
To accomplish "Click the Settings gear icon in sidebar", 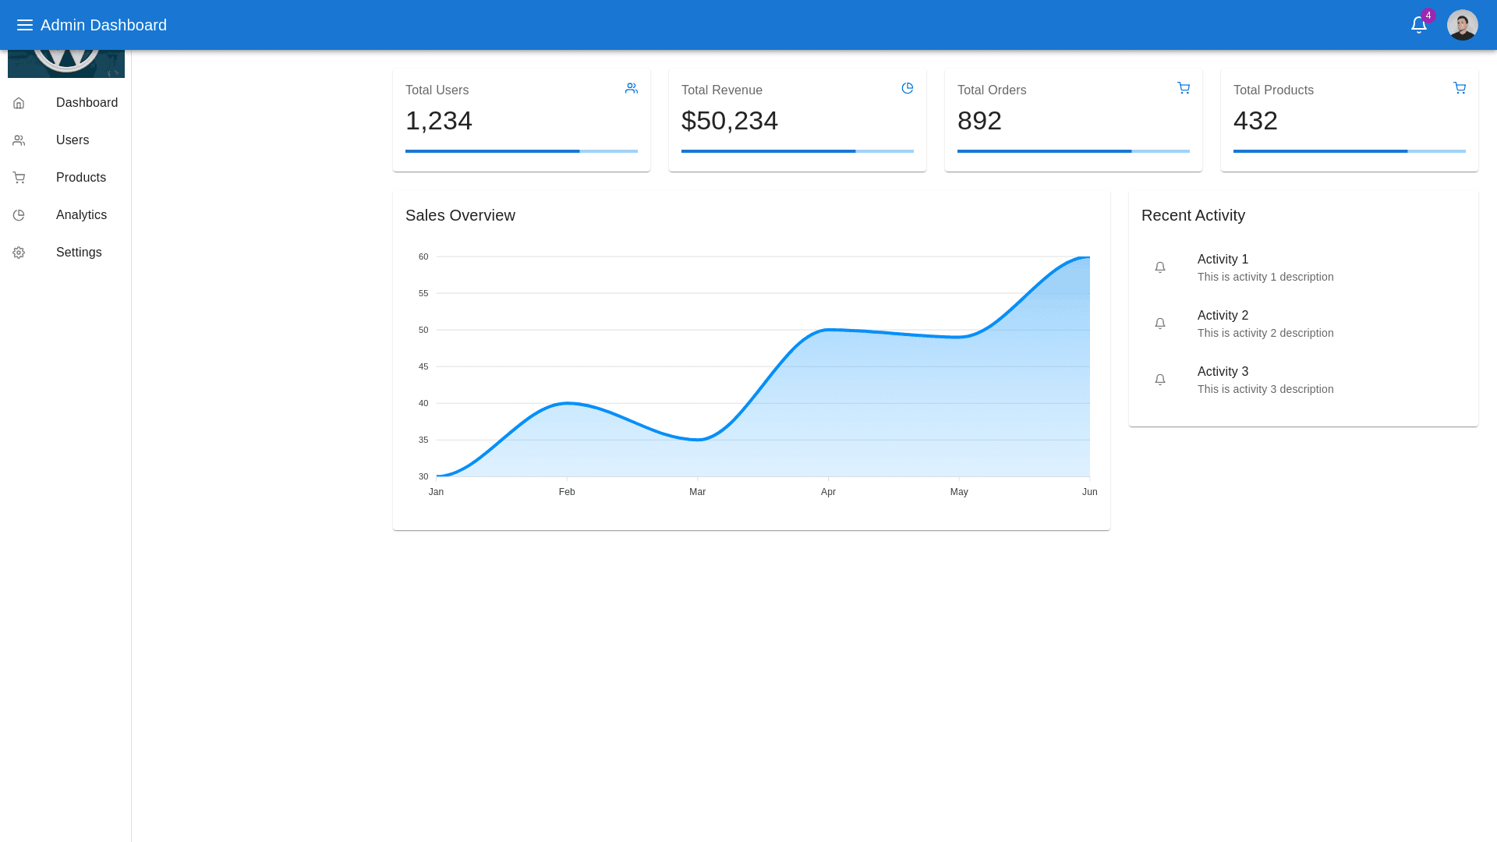I will point(19,253).
